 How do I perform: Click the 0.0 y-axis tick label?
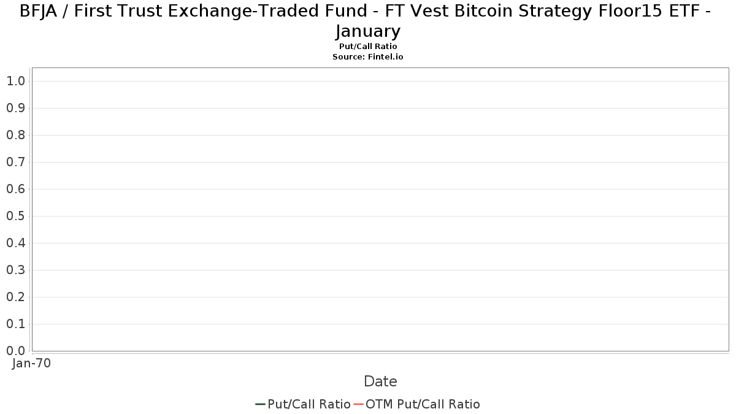pyautogui.click(x=15, y=351)
